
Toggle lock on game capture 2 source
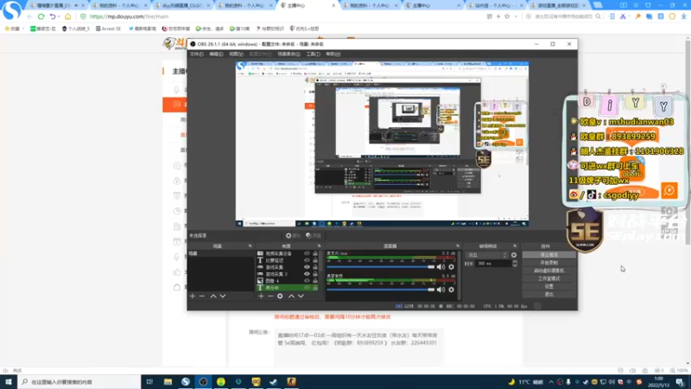coord(315,274)
